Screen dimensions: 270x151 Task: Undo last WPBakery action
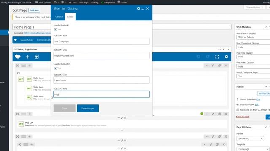coord(198,57)
